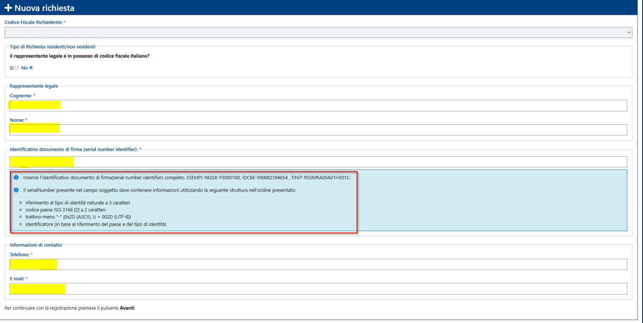Click the Nome input field
Viewport: 643px width, 323px height.
tap(318, 130)
